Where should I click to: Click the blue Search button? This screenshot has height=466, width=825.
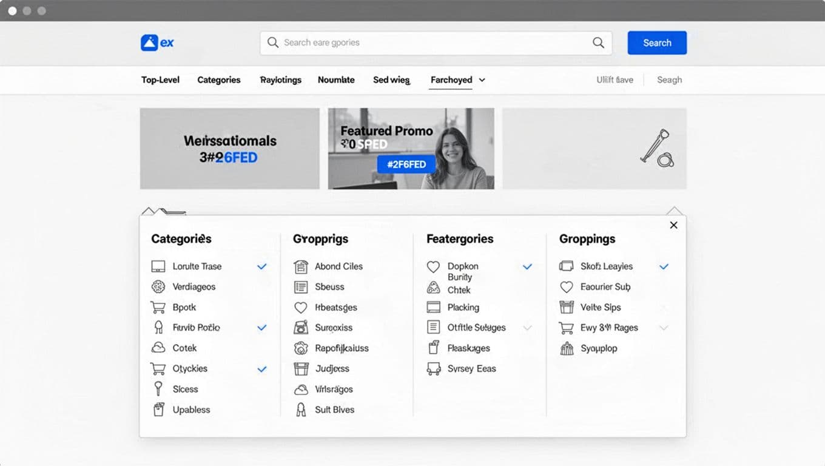pyautogui.click(x=656, y=42)
